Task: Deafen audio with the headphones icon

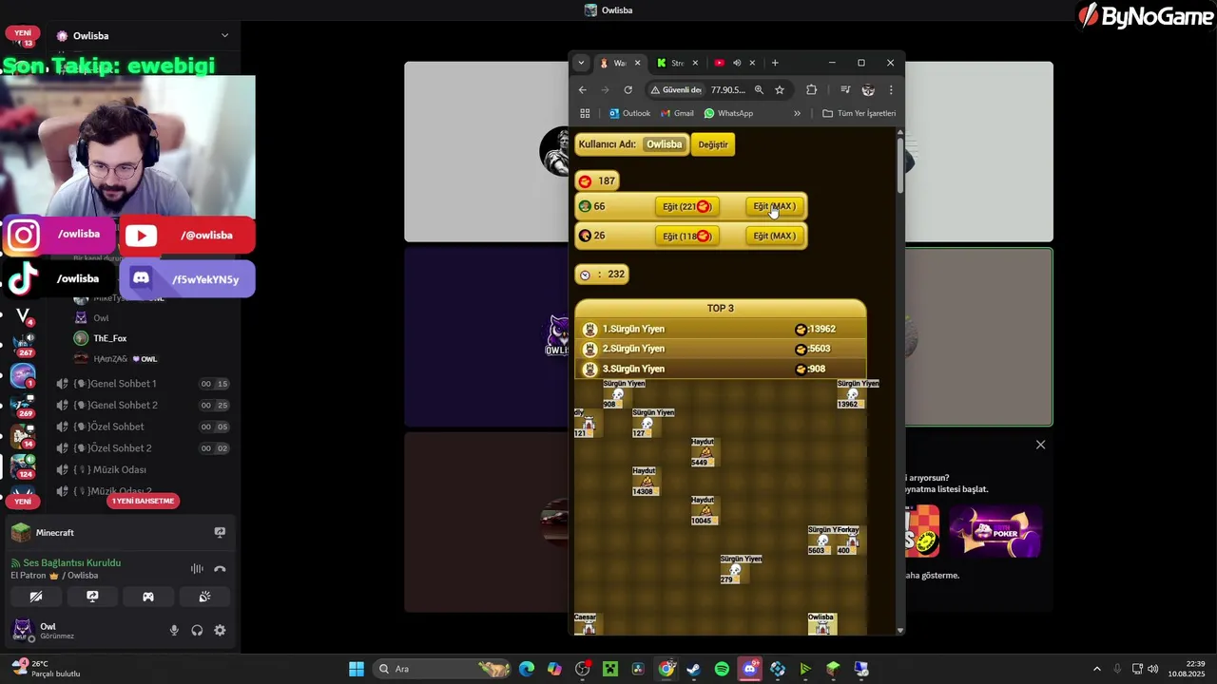Action: click(x=197, y=630)
